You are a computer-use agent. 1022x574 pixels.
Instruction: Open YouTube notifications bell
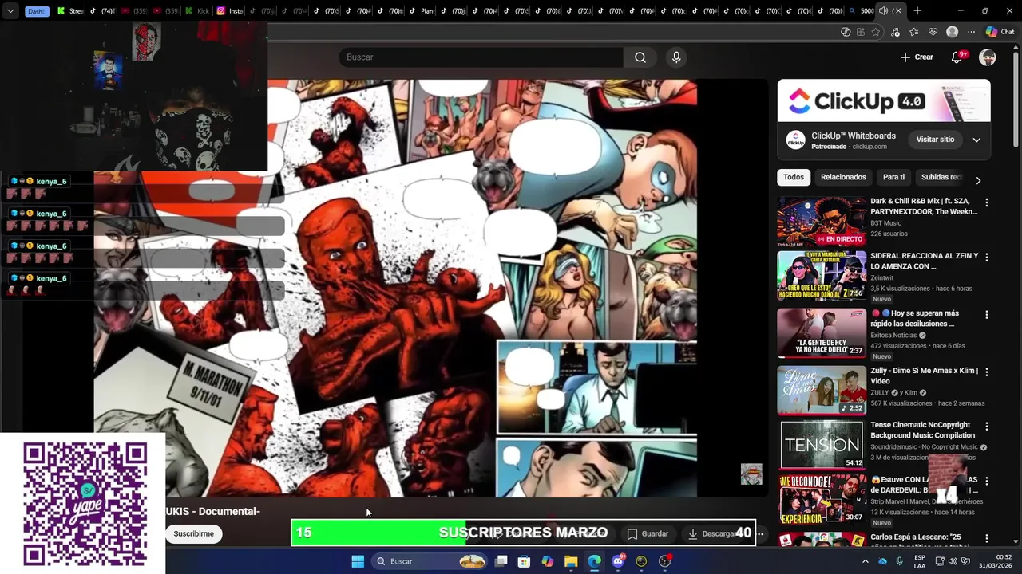[957, 57]
